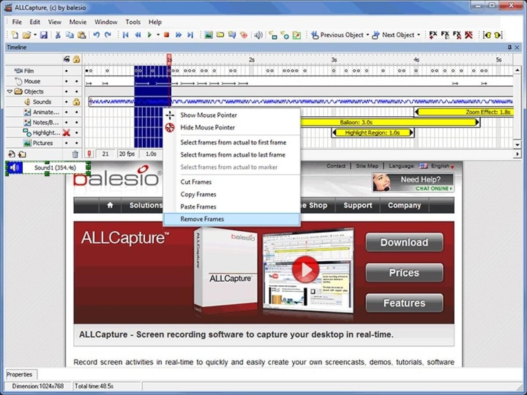The image size is (527, 395).
Task: Toggle visibility dot on the Mouse track
Action: click(67, 81)
